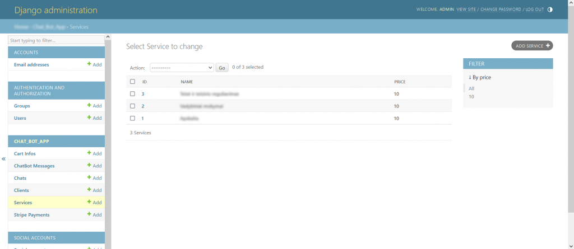Toggle the light/dark theme icon
Image resolution: width=574 pixels, height=249 pixels.
(x=550, y=10)
